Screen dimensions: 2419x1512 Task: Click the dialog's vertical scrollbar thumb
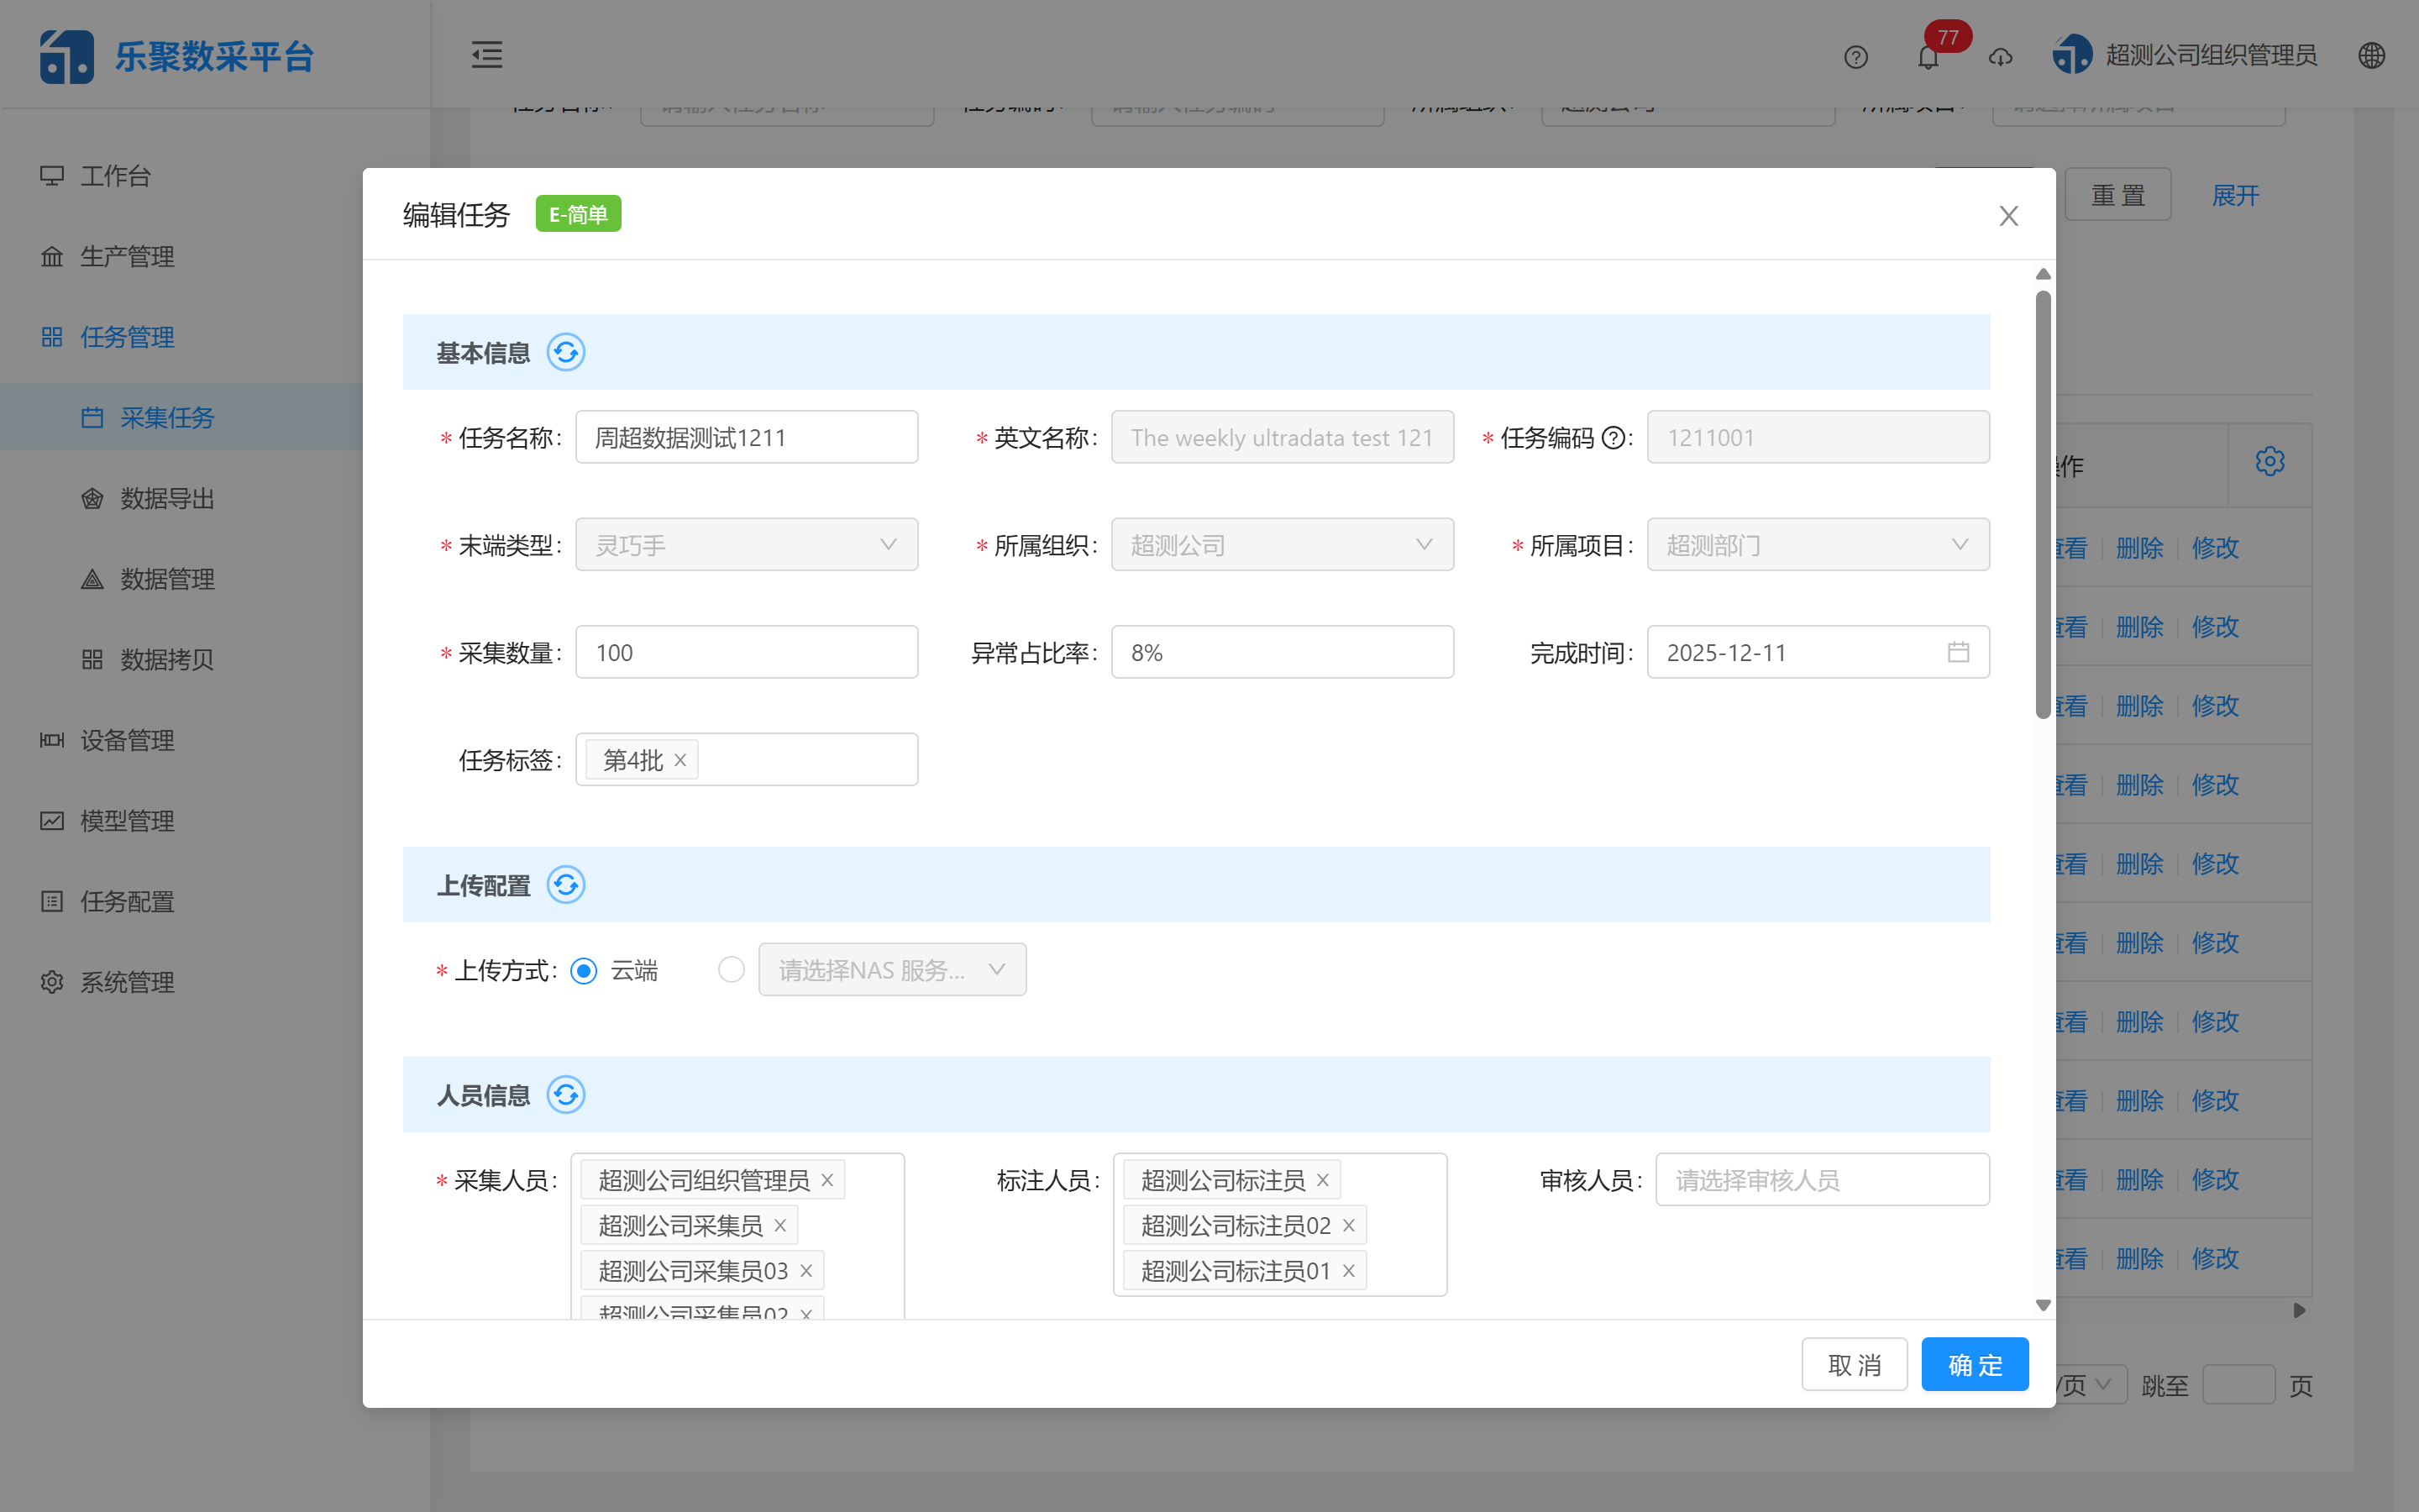point(2044,505)
